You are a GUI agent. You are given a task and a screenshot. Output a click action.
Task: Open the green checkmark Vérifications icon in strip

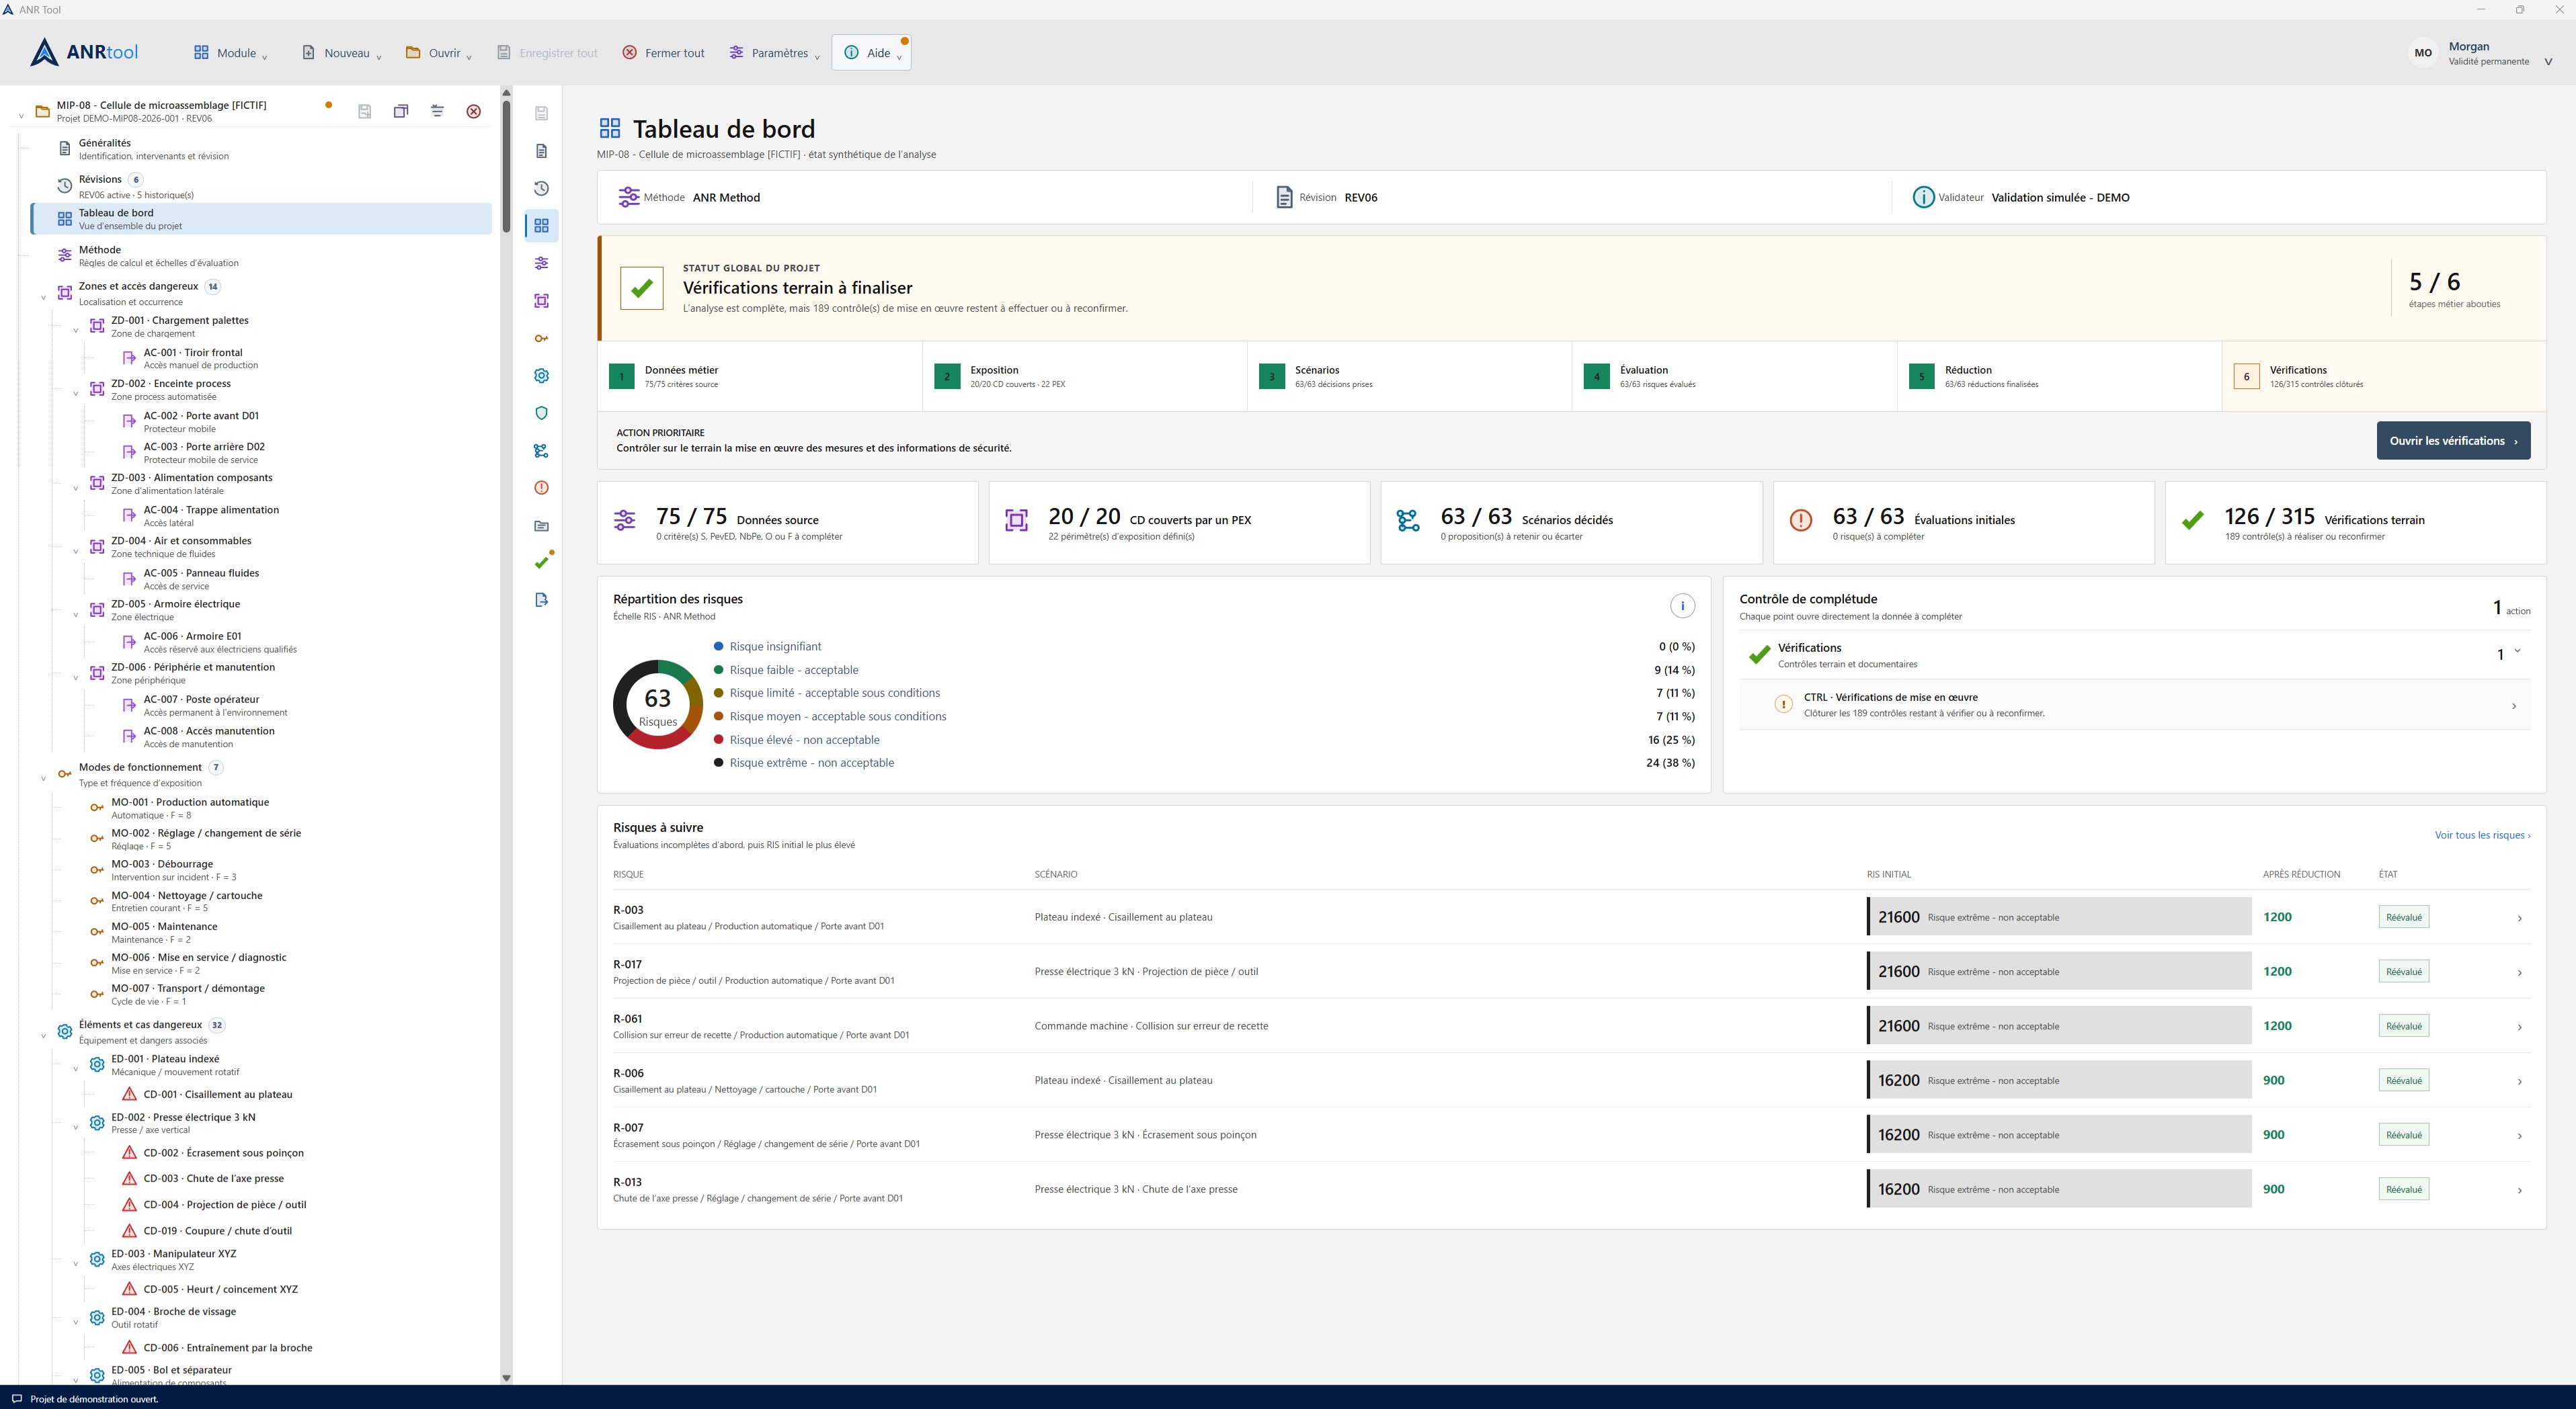(541, 562)
